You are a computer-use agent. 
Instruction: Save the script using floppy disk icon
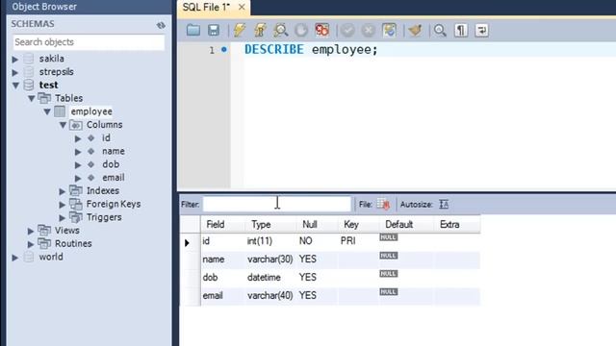point(214,30)
